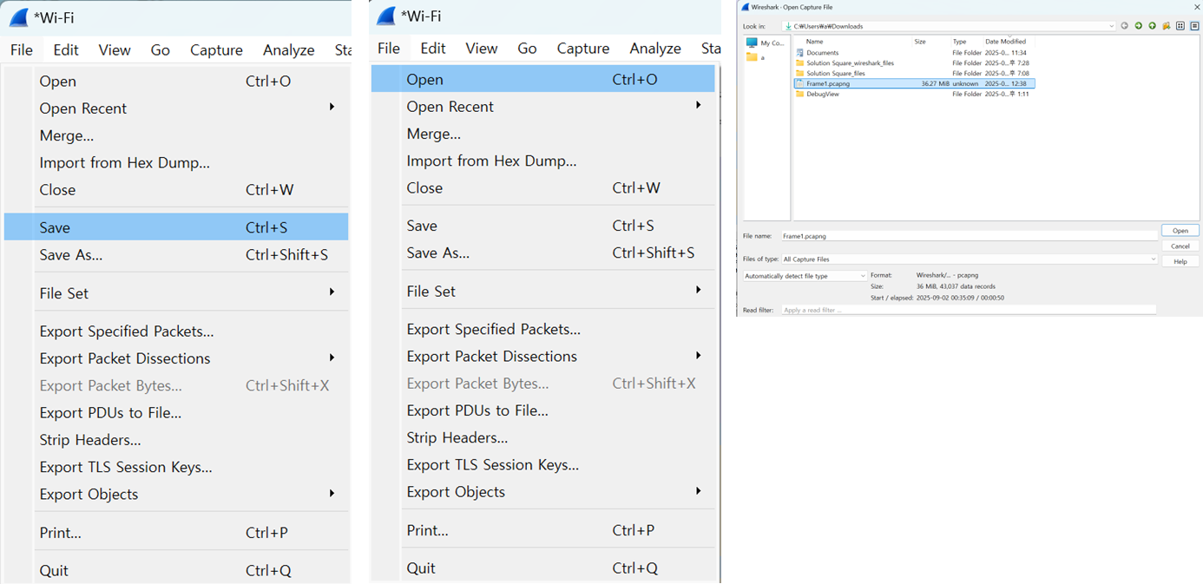This screenshot has width=1203, height=584.
Task: Go back in Open Capture File dialog
Action: 1125,26
